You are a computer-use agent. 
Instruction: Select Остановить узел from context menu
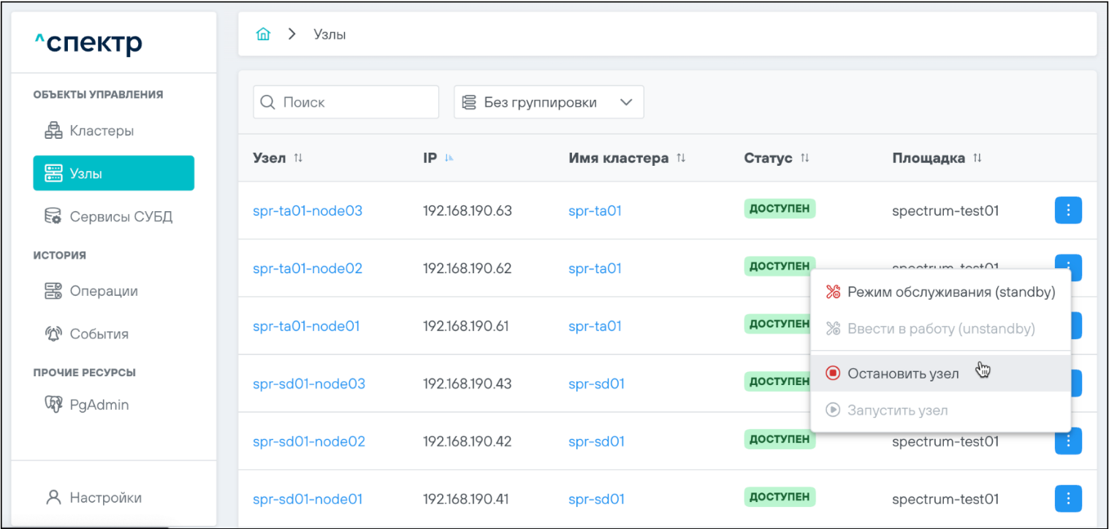click(x=903, y=373)
